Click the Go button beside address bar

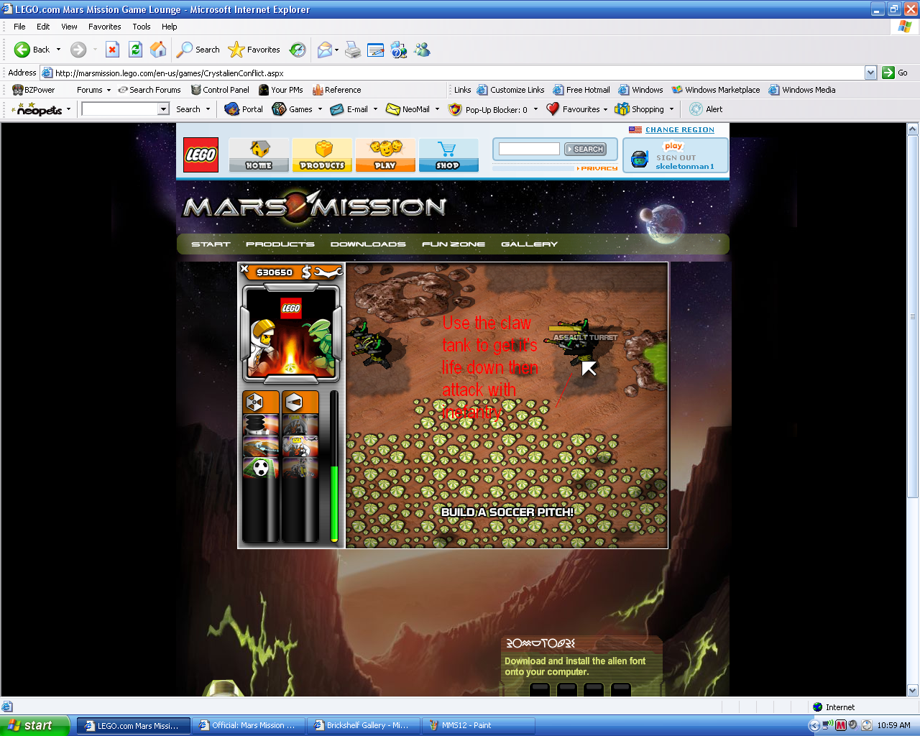(895, 73)
